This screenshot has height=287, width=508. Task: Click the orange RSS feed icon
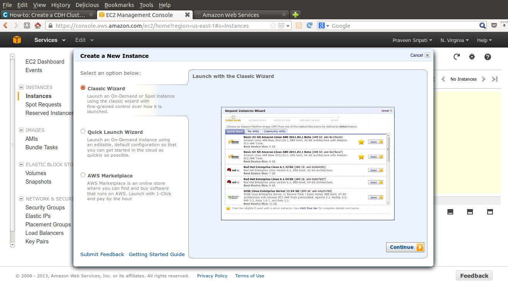pos(299,25)
